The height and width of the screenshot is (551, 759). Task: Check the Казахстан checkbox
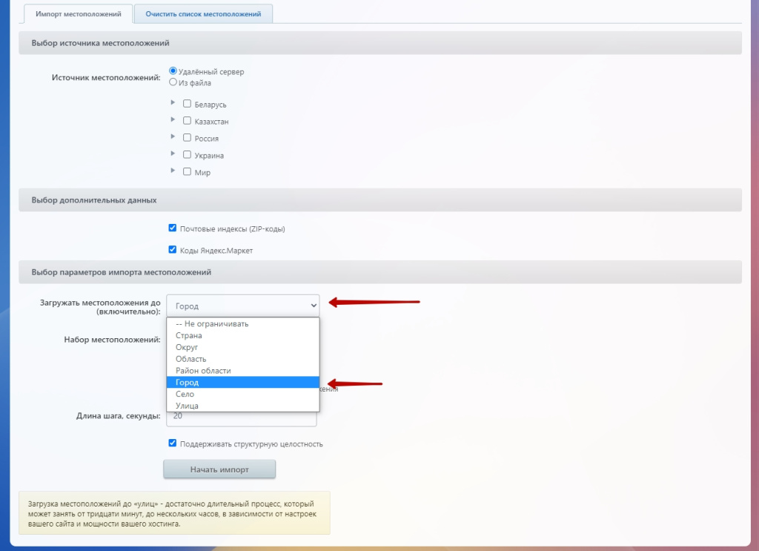pos(188,120)
